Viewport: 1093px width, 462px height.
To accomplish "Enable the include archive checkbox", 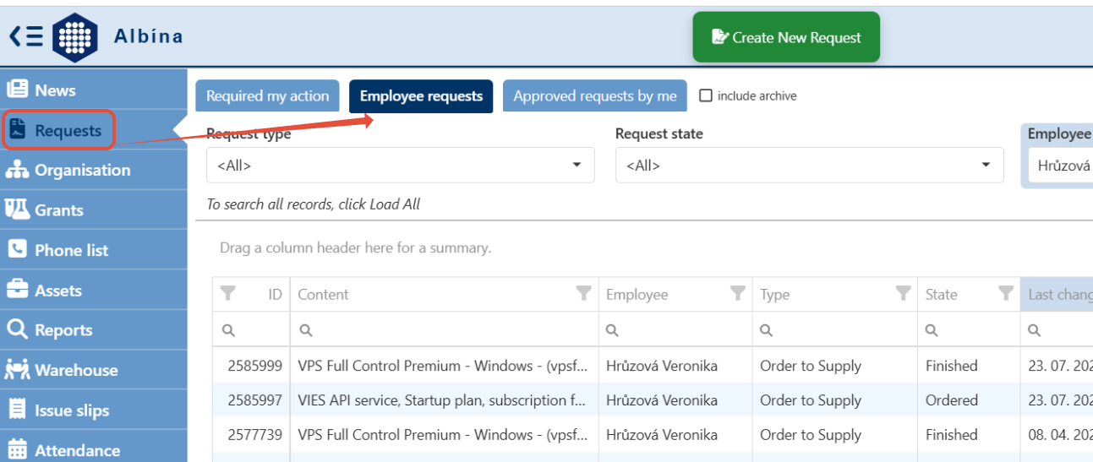I will pos(706,95).
